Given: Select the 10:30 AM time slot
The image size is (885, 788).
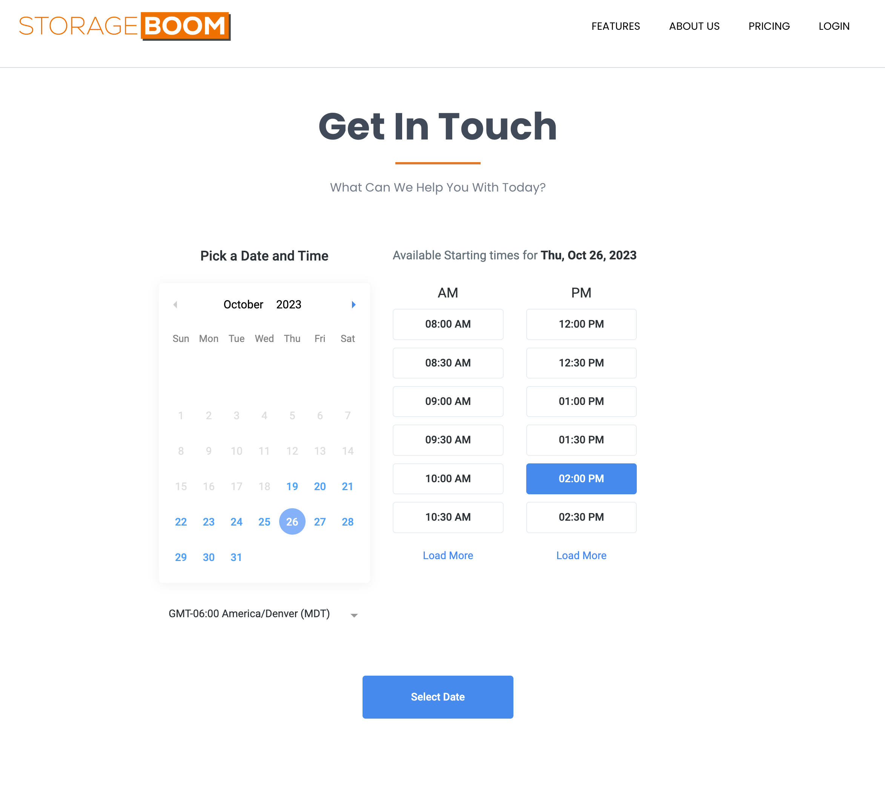Looking at the screenshot, I should click(447, 517).
